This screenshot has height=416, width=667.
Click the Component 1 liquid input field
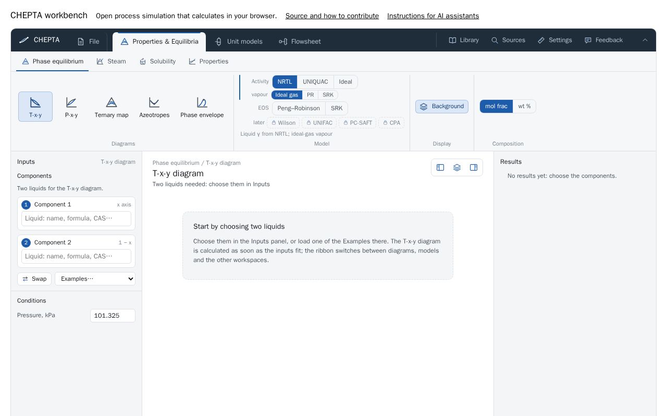[x=76, y=218]
